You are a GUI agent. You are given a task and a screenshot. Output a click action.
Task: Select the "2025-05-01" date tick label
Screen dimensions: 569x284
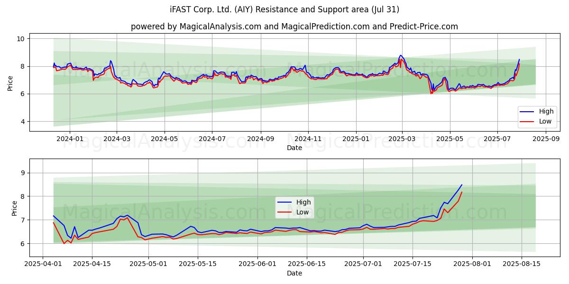(148, 265)
